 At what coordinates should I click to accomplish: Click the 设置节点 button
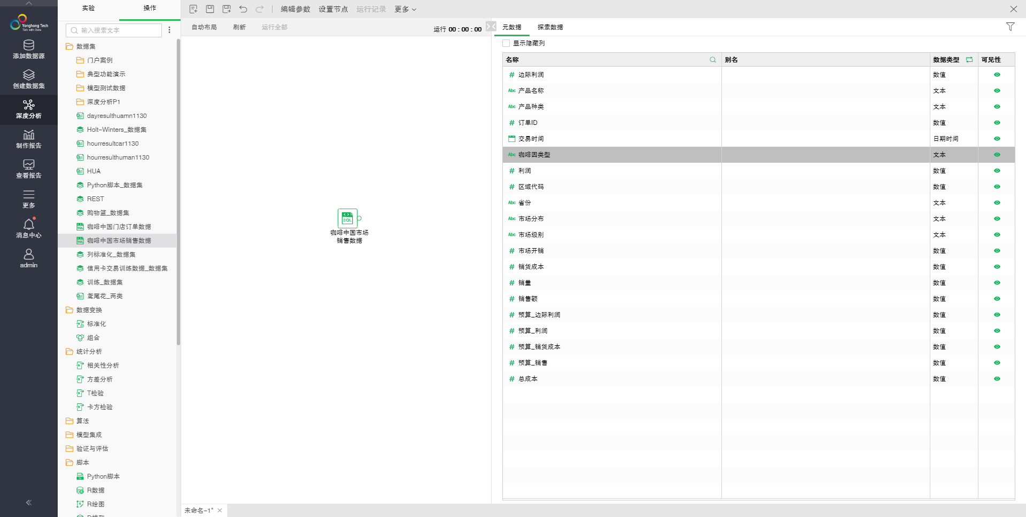tap(333, 9)
